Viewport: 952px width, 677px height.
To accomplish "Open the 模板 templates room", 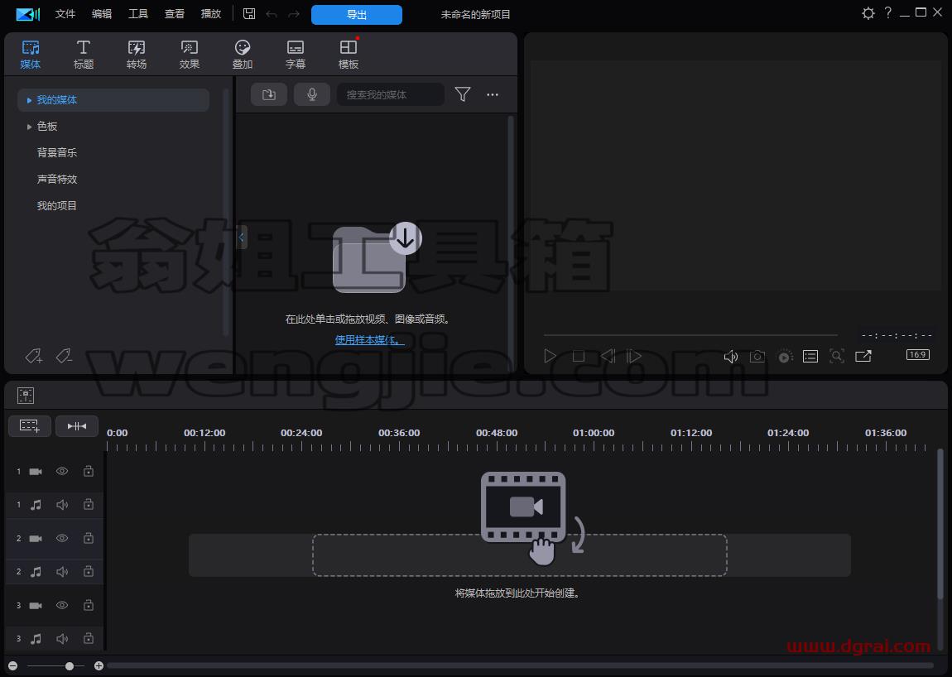I will coord(349,55).
